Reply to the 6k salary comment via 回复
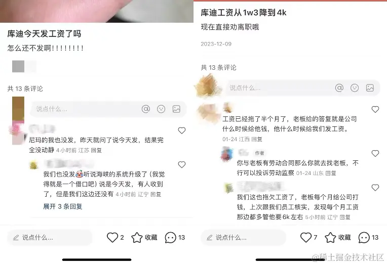387x265 pixels. click(345, 217)
